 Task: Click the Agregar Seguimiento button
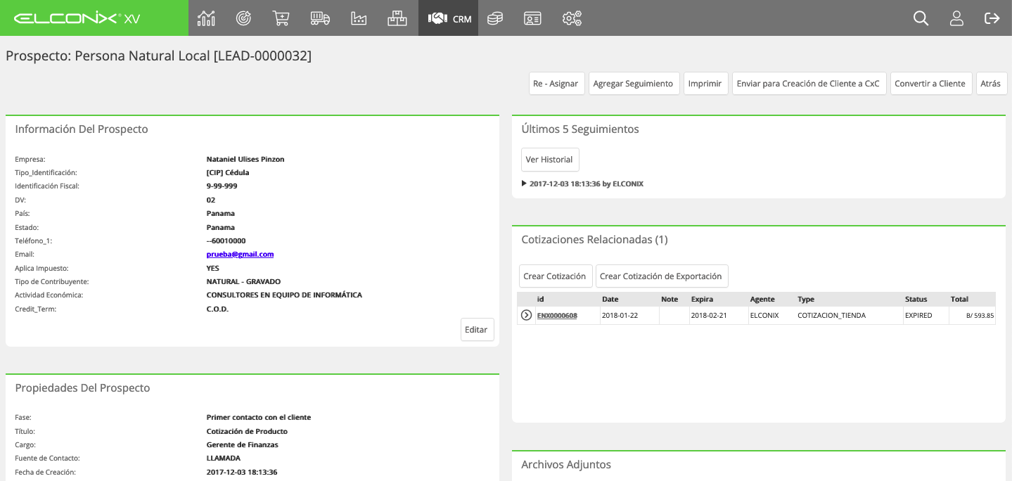[x=634, y=83]
